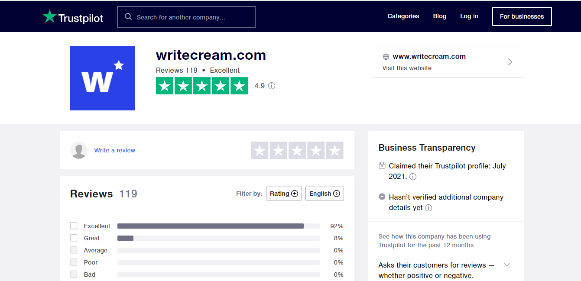Check the Poor rating filter
The image size is (581, 281).
pyautogui.click(x=74, y=262)
